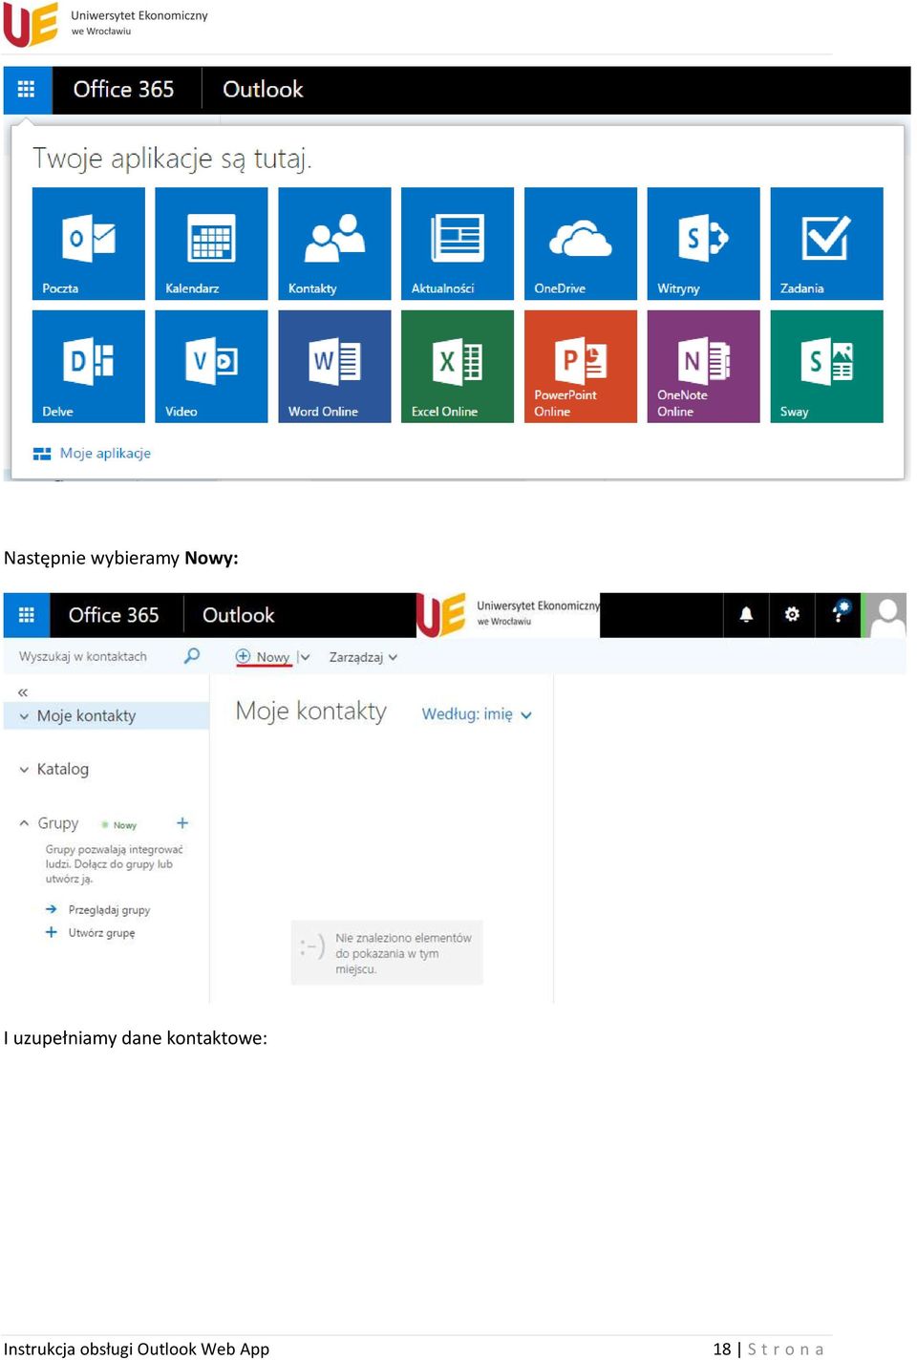The width and height of the screenshot is (917, 1360).
Task: Open the user profile avatar
Action: tap(885, 615)
